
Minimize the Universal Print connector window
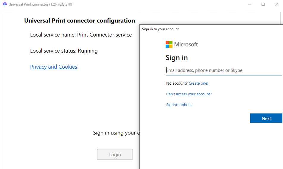click(x=249, y=4)
